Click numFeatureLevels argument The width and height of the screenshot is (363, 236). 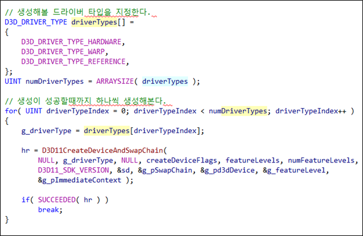pos(321,160)
